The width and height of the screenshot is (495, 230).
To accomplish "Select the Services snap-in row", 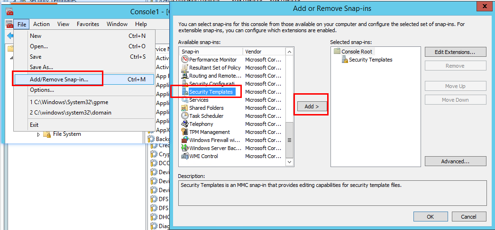I will pyautogui.click(x=232, y=99).
